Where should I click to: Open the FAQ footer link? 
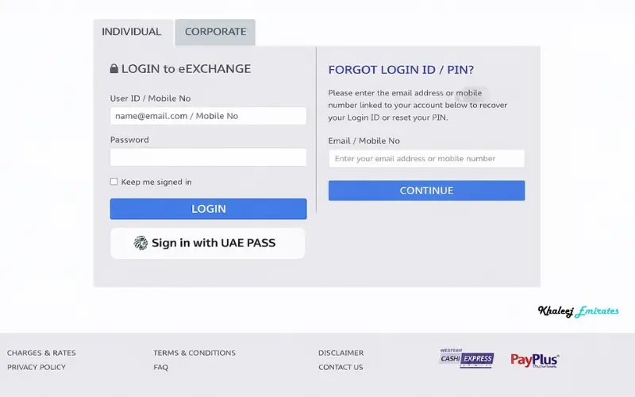coord(161,367)
